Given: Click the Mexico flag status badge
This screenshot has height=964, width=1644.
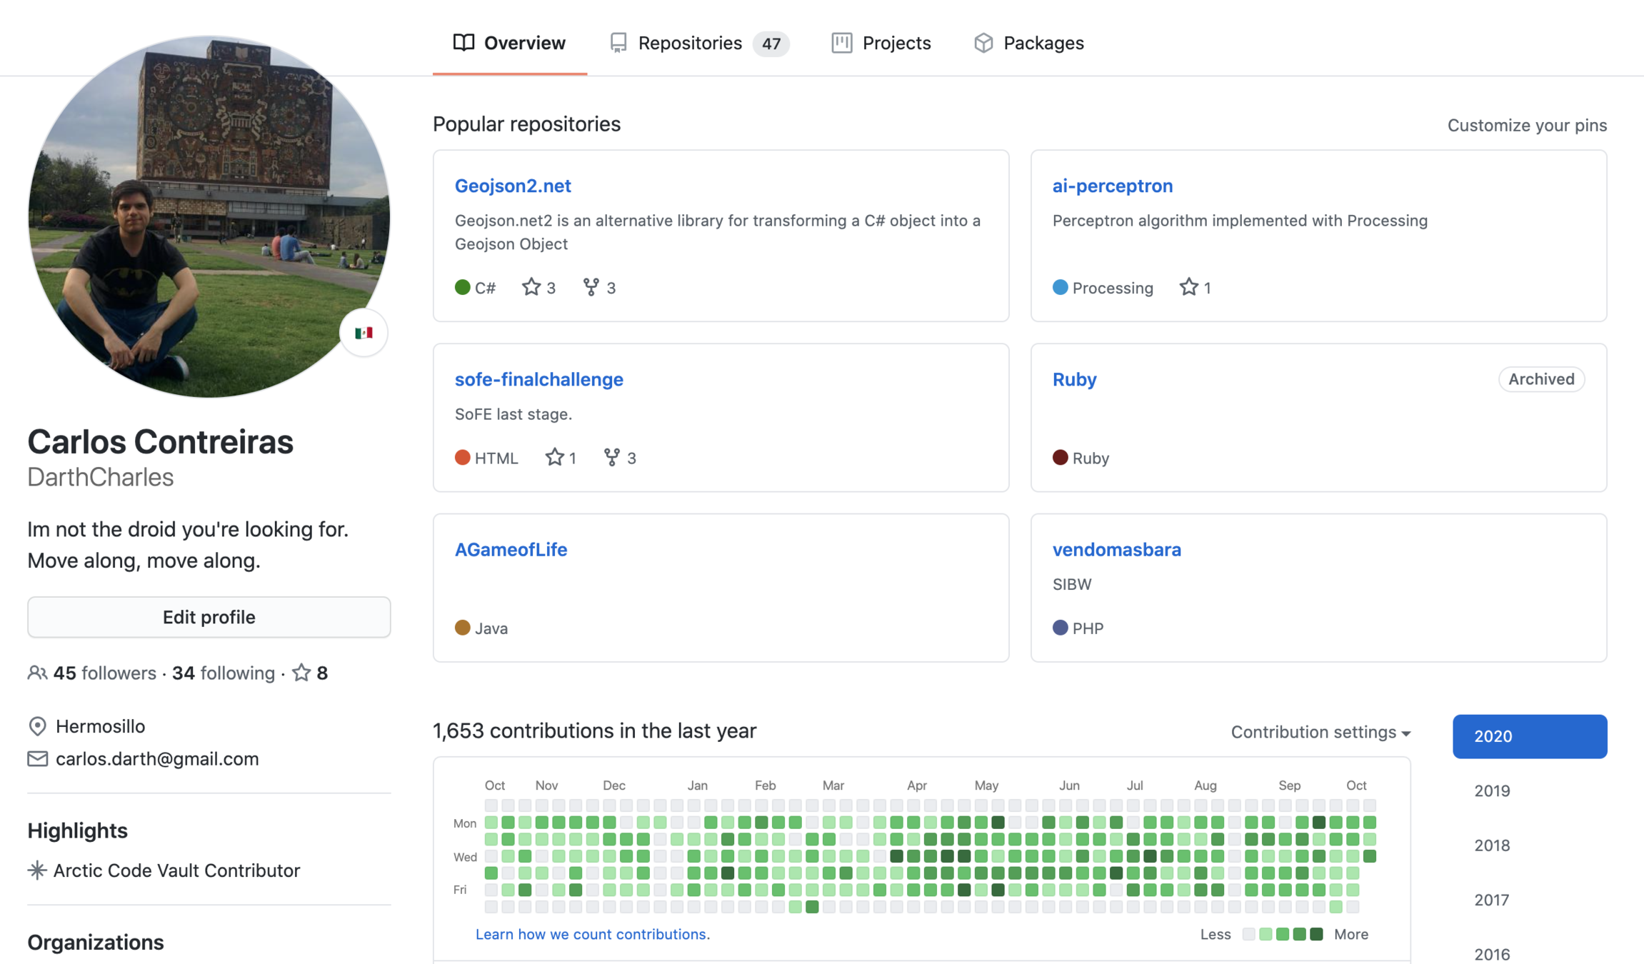Looking at the screenshot, I should click(x=364, y=333).
